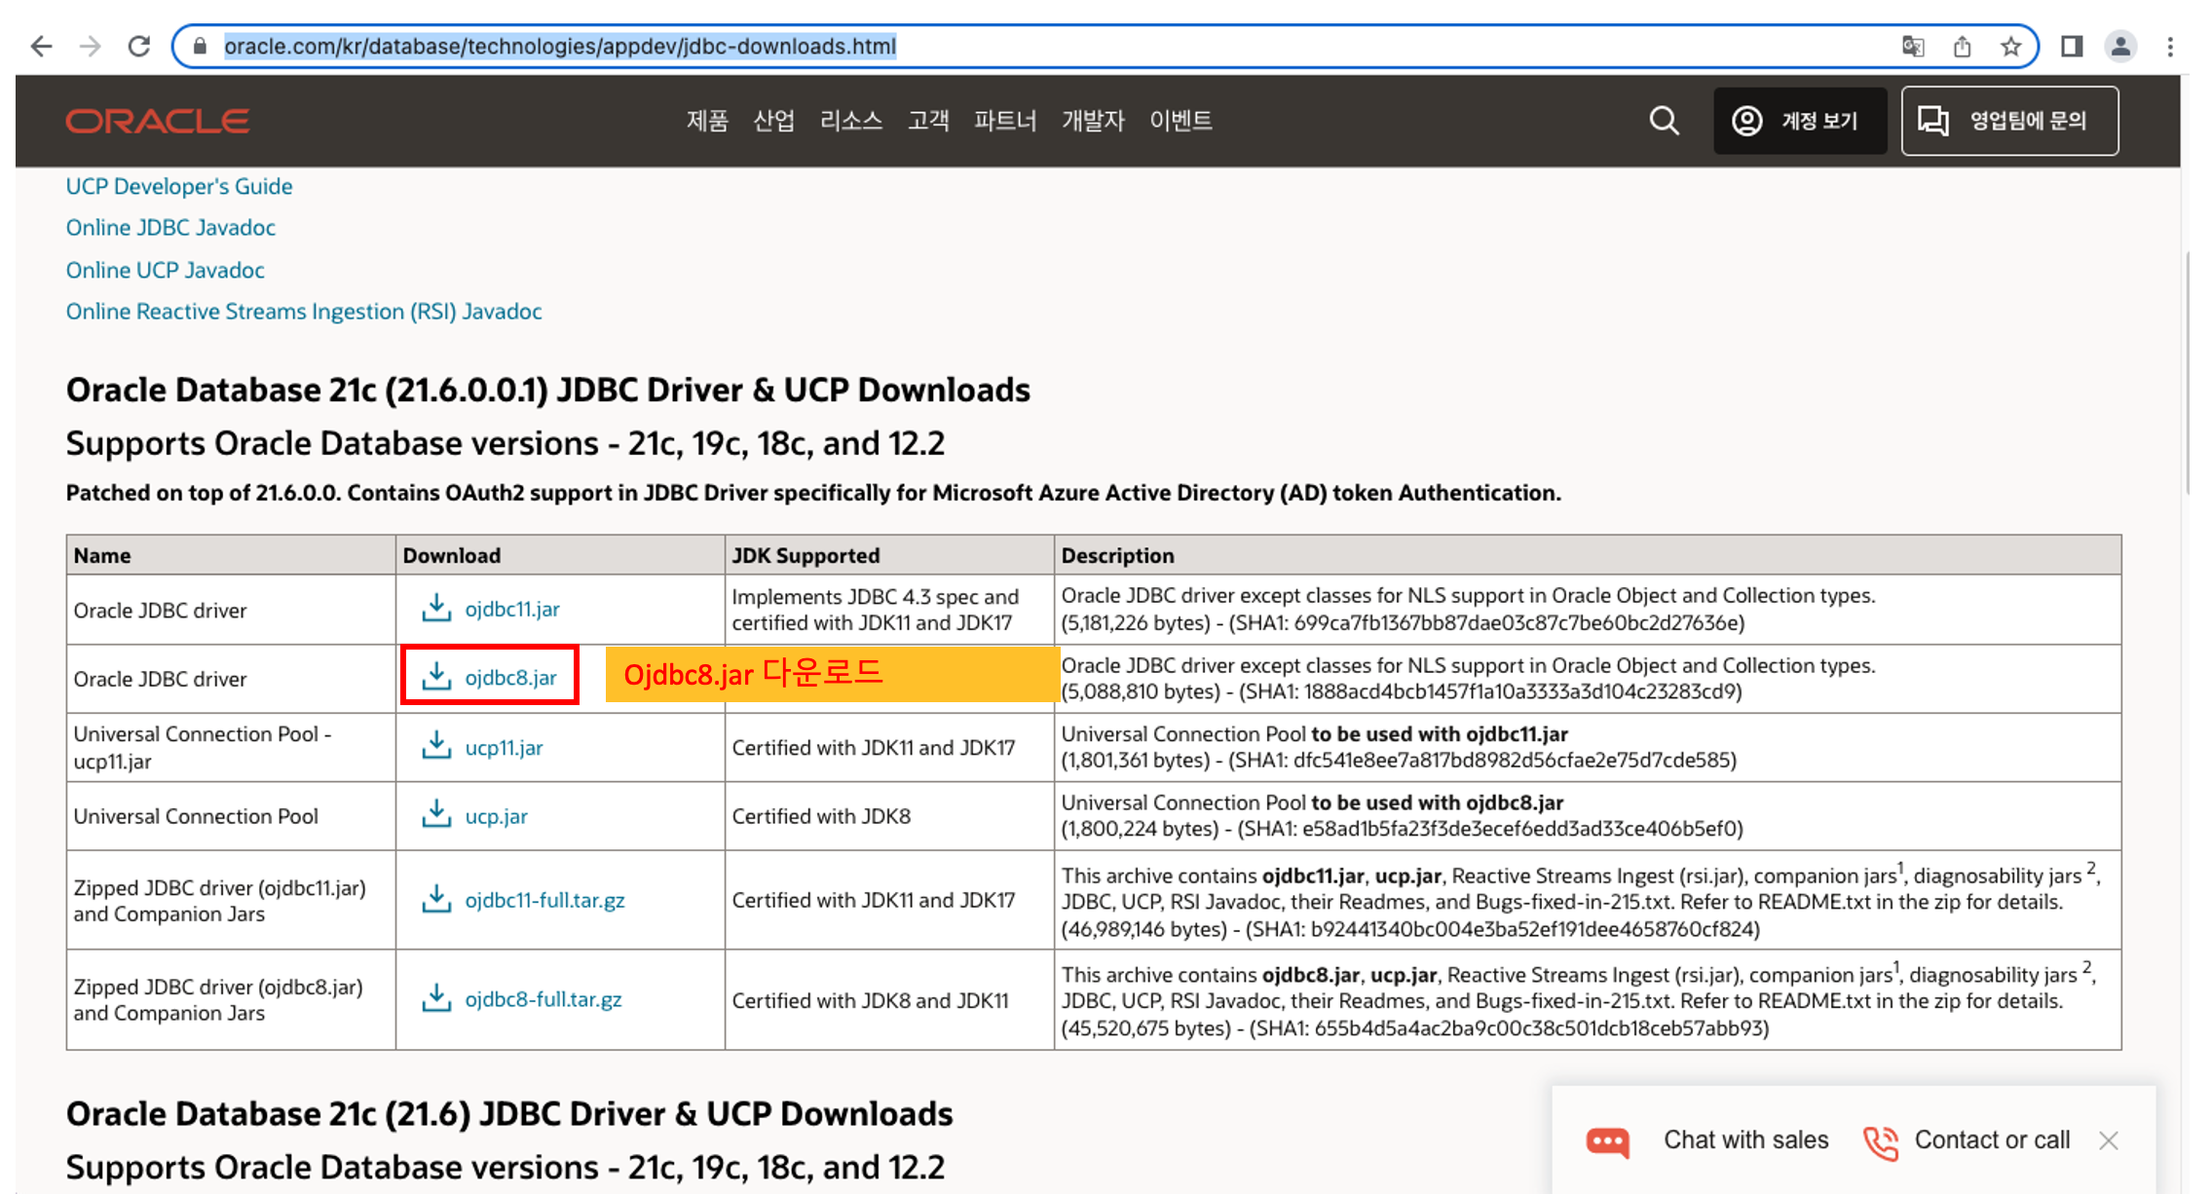
Task: Click the cell 'Certified with JDK8'
Action: 889,816
